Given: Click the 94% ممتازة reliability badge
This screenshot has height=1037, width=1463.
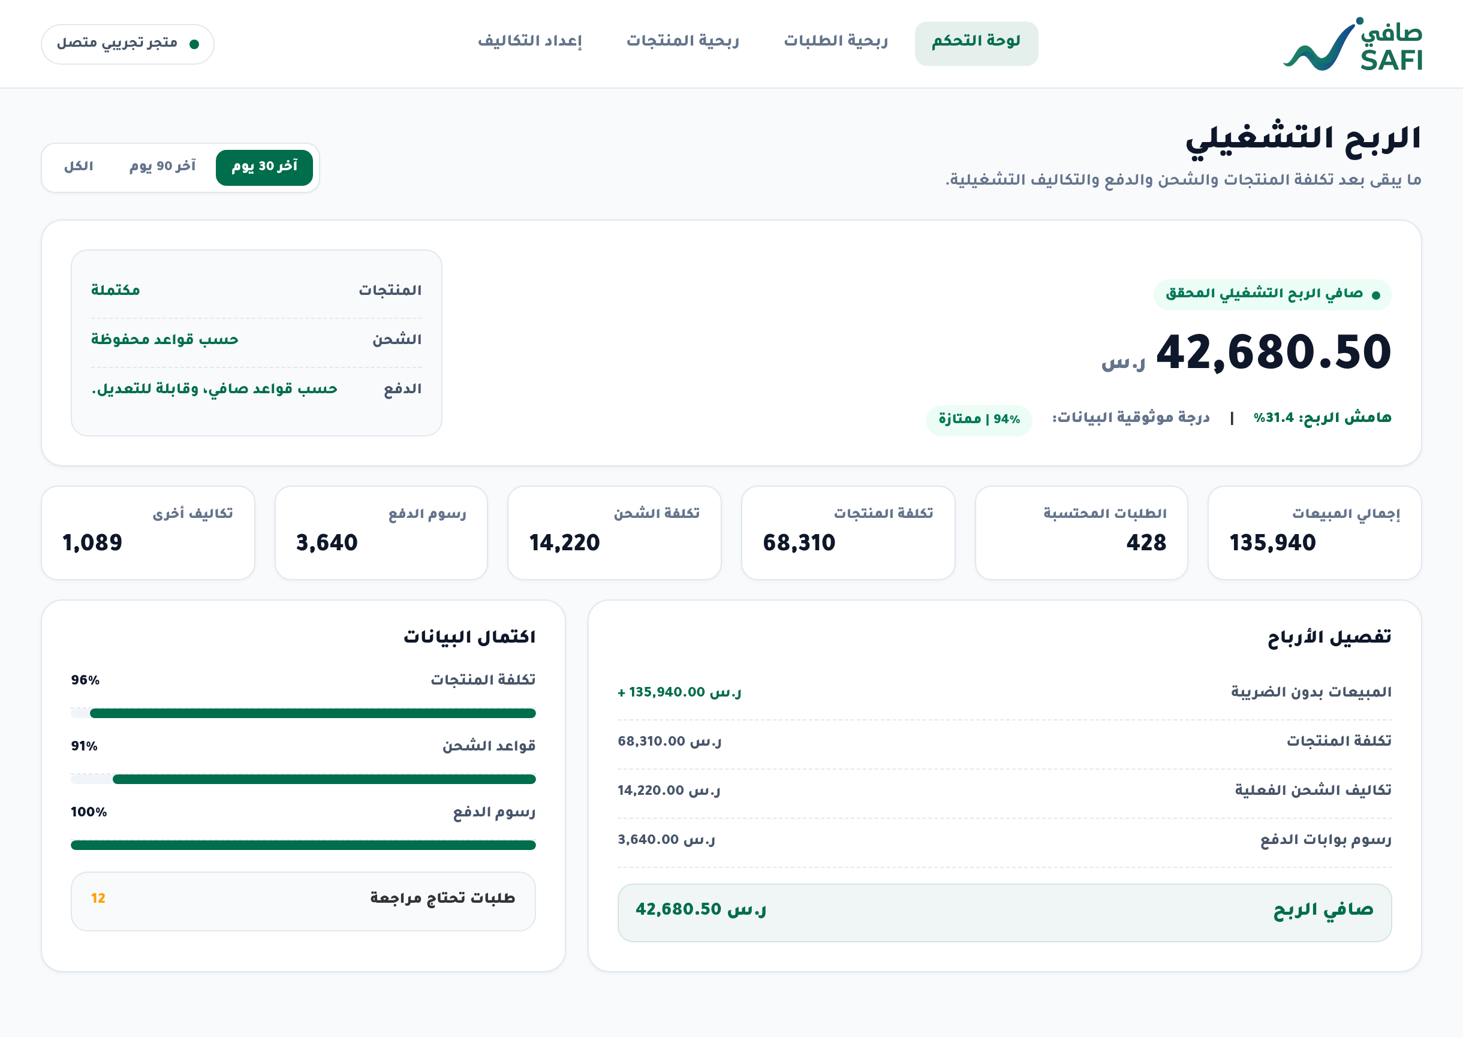Looking at the screenshot, I should [979, 420].
